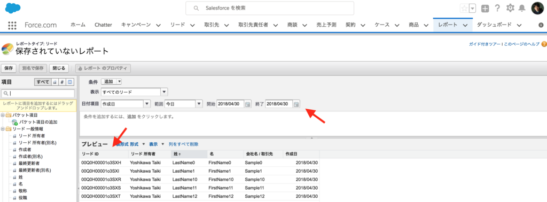Open the キャンペーン tab

[136, 25]
